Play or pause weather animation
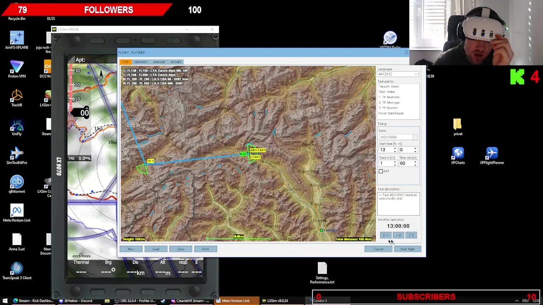Viewport: 543px width, 305px height. pos(398,236)
